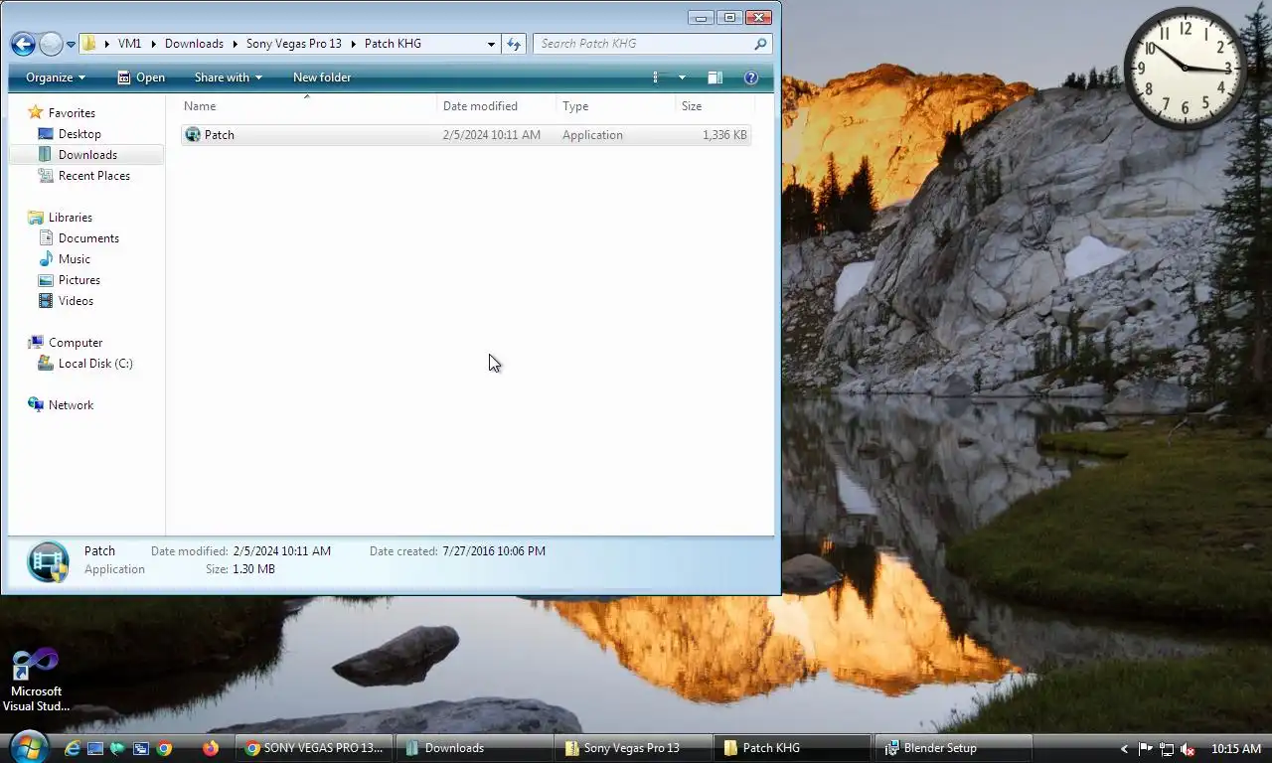Screen dimensions: 1272x763
Task: Switch to Patch KHG taskbar button
Action: 792,748
